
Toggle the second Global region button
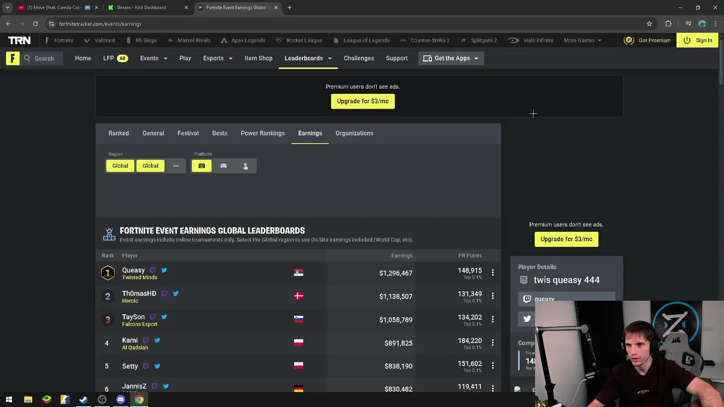coord(150,166)
